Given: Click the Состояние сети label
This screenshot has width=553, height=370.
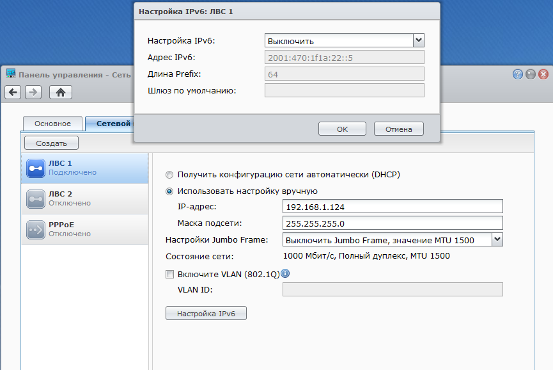Looking at the screenshot, I should (199, 256).
